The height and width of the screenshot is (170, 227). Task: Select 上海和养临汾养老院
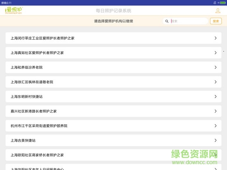[x=113, y=67]
